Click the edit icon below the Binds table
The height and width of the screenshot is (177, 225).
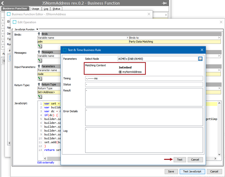[x=40, y=46]
